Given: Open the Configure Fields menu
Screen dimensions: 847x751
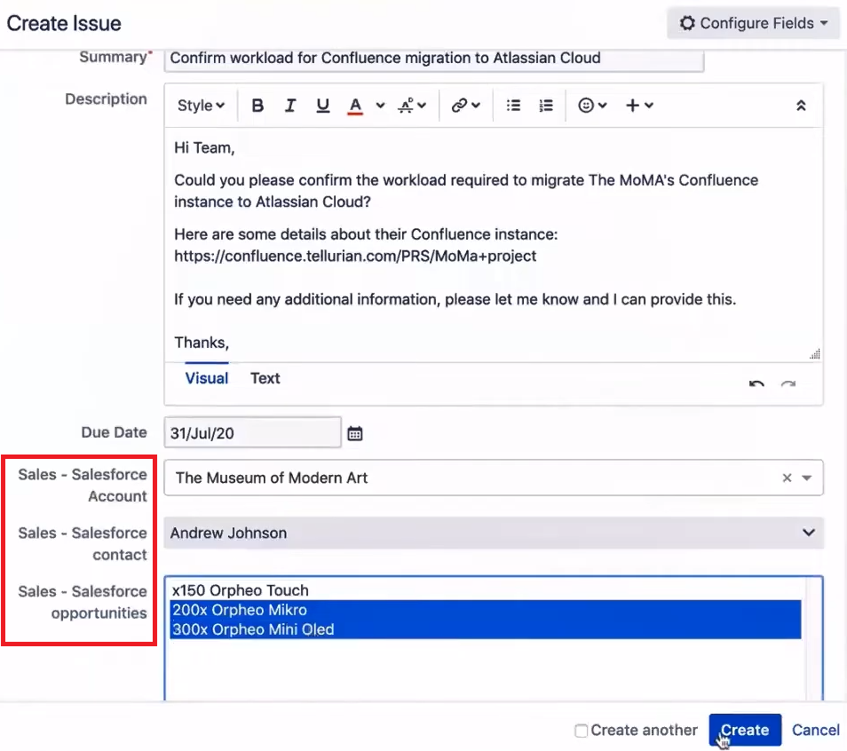Looking at the screenshot, I should tap(754, 23).
